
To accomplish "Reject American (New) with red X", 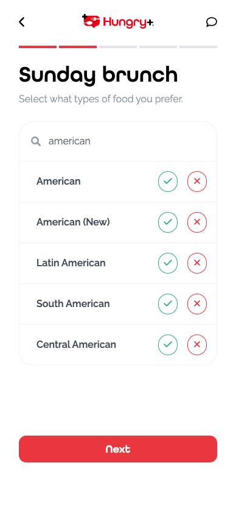I will (x=197, y=222).
